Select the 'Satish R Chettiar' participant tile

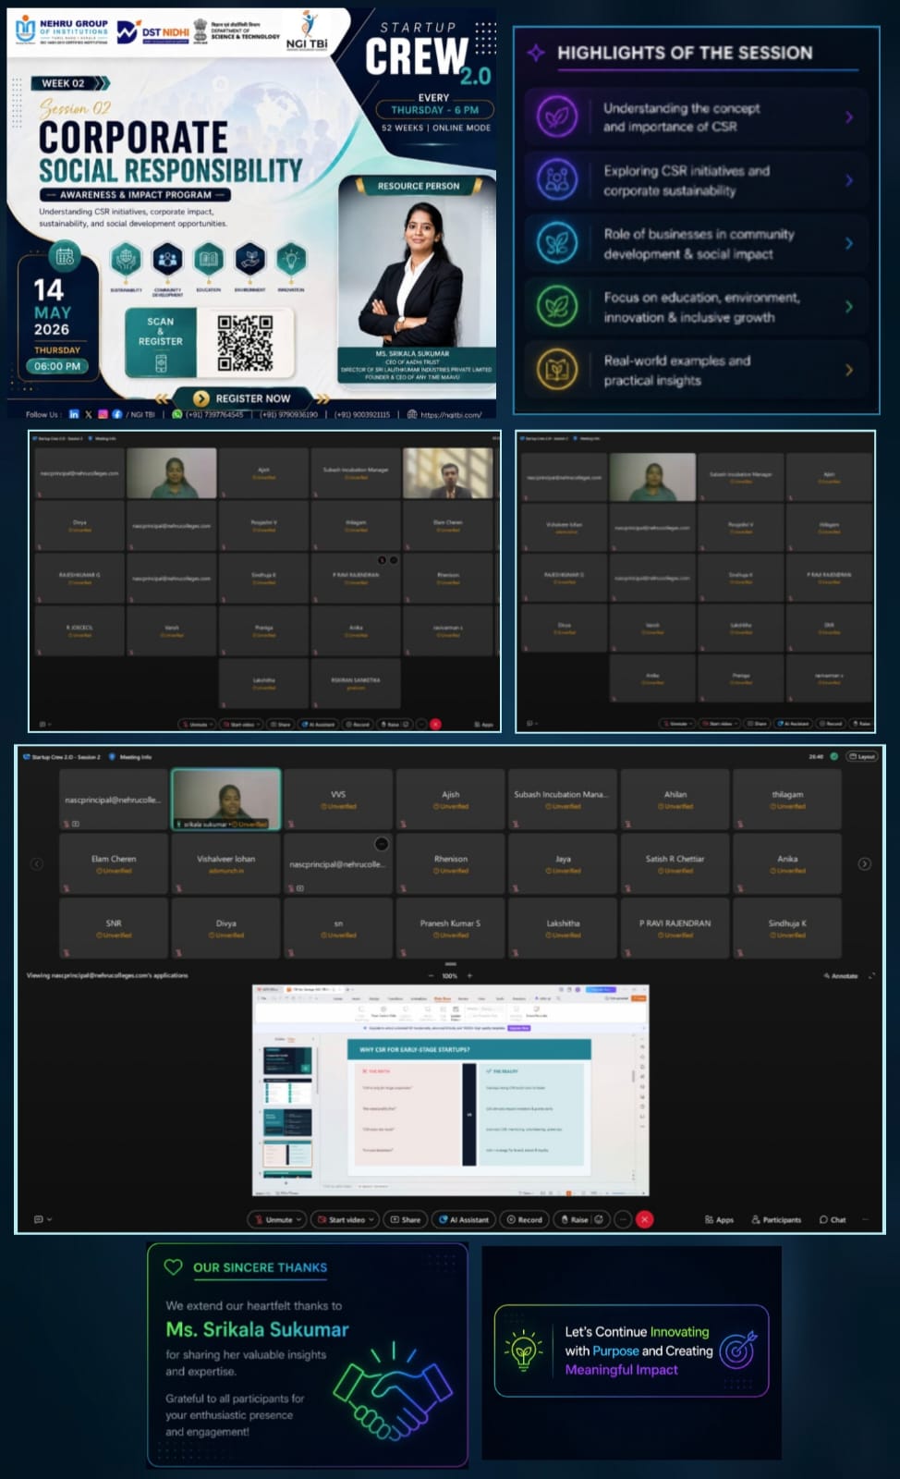pyautogui.click(x=675, y=863)
